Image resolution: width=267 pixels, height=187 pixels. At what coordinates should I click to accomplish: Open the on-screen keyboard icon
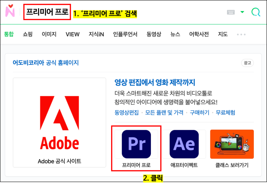(x=231, y=12)
